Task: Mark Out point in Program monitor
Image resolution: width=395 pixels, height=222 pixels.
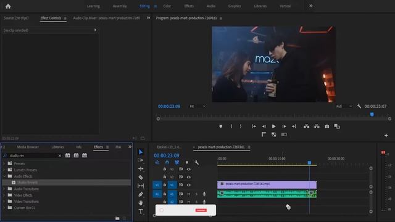Action: [x=241, y=126]
